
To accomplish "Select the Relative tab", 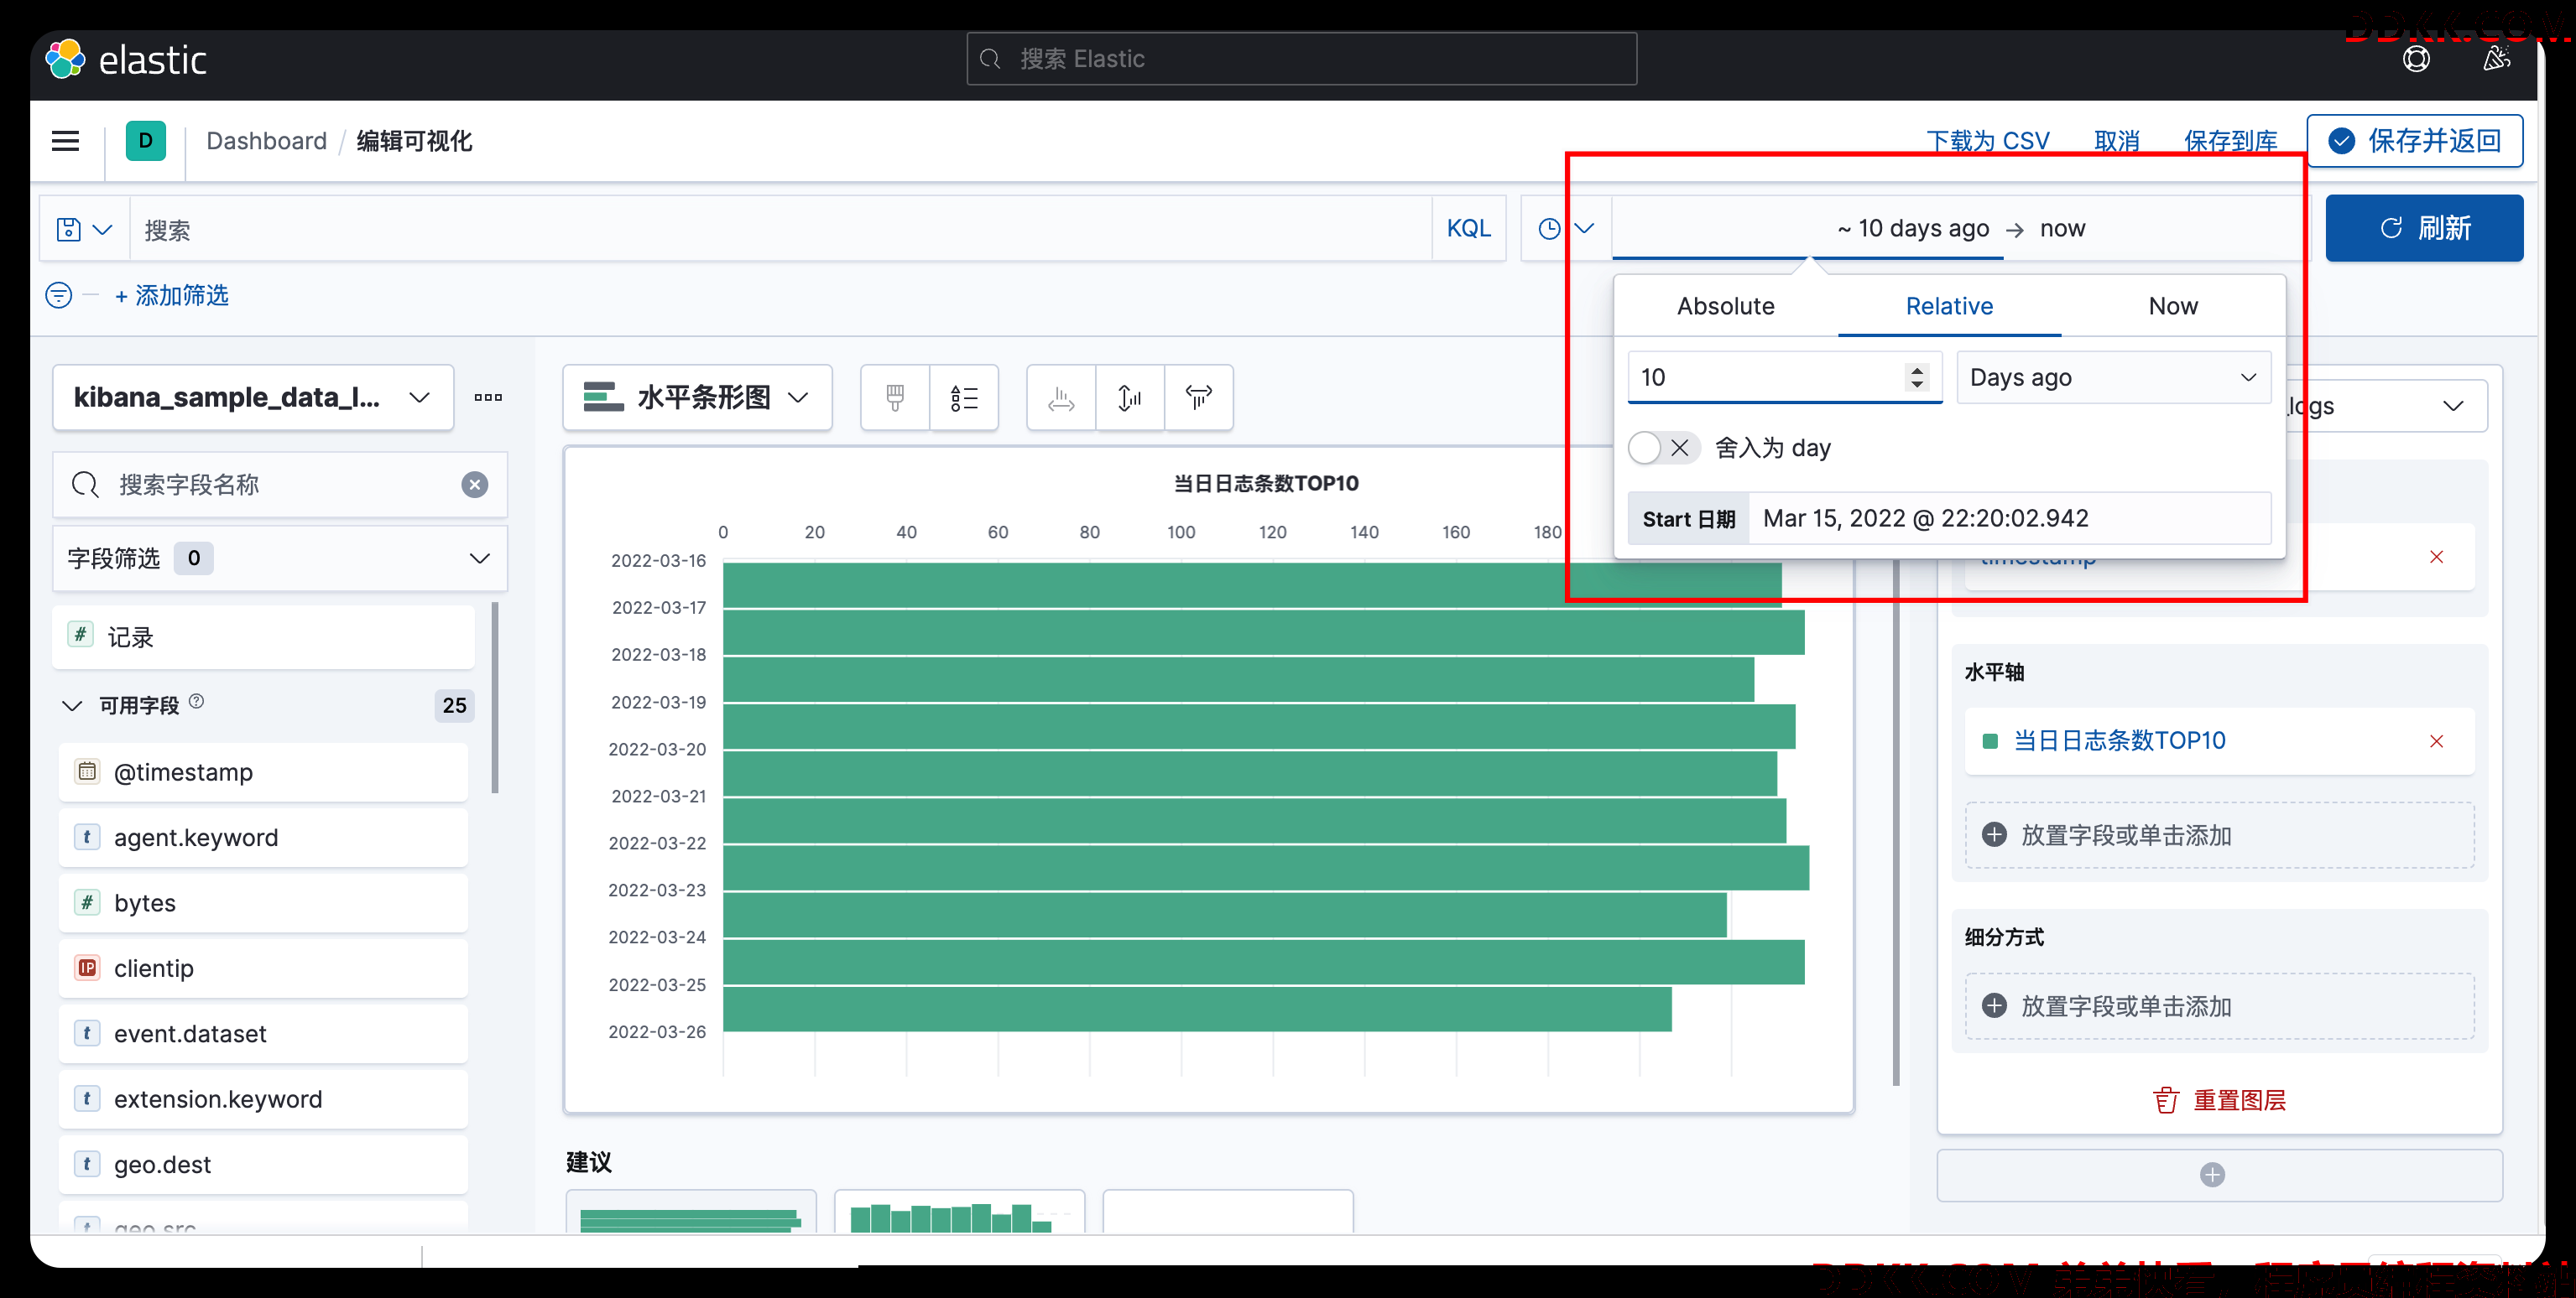I will [1949, 306].
